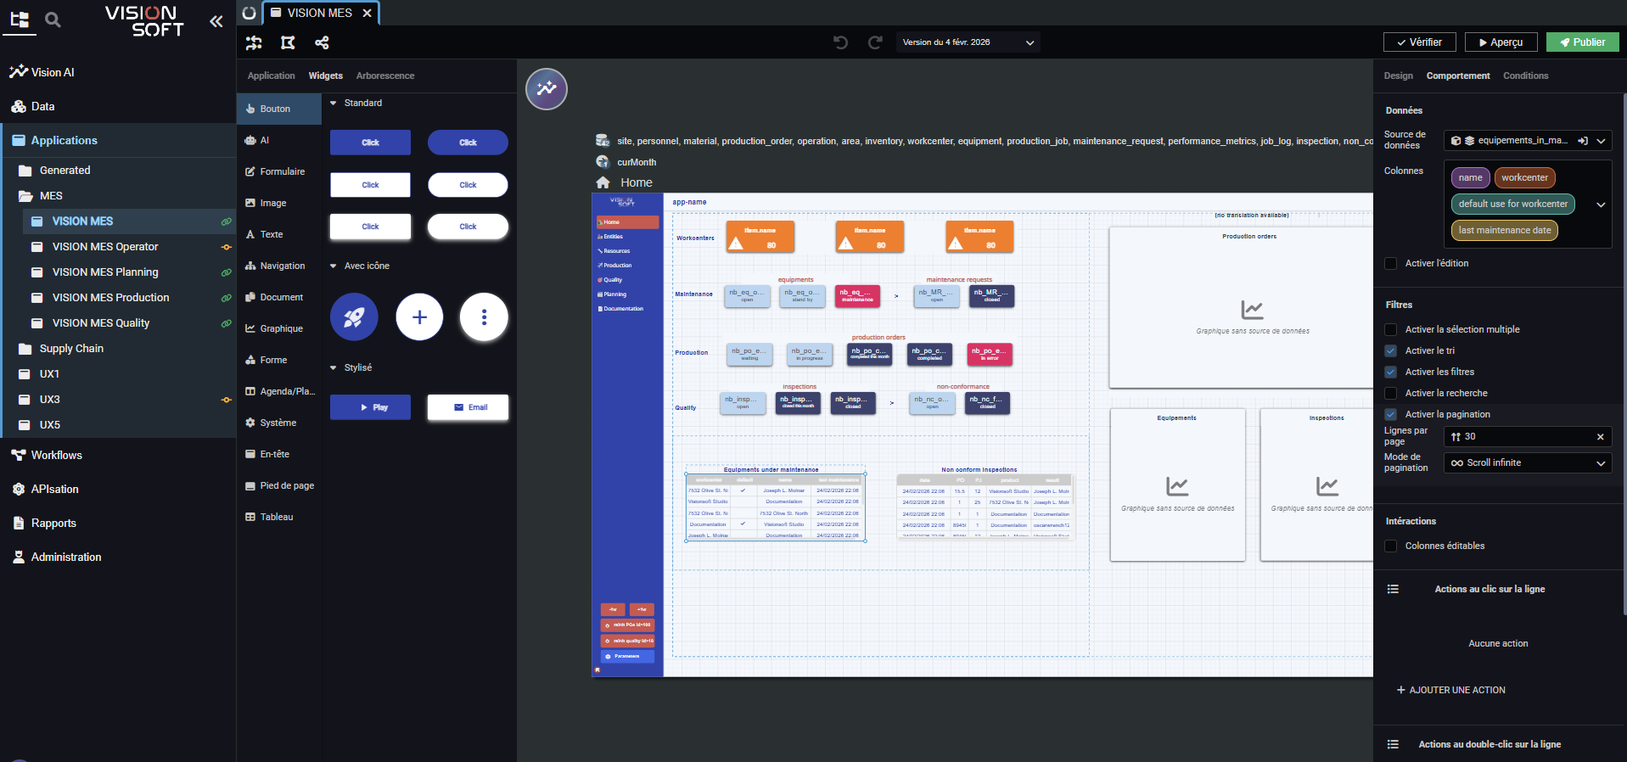
Task: Click the redo arrow icon
Action: coord(875,42)
